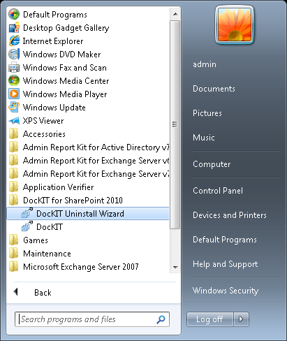
Task: Open Devices and Printers
Action: [230, 215]
